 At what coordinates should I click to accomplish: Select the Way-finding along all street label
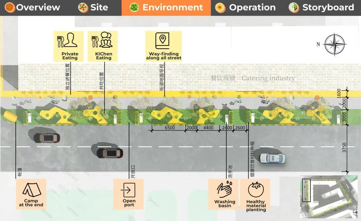tap(164, 56)
